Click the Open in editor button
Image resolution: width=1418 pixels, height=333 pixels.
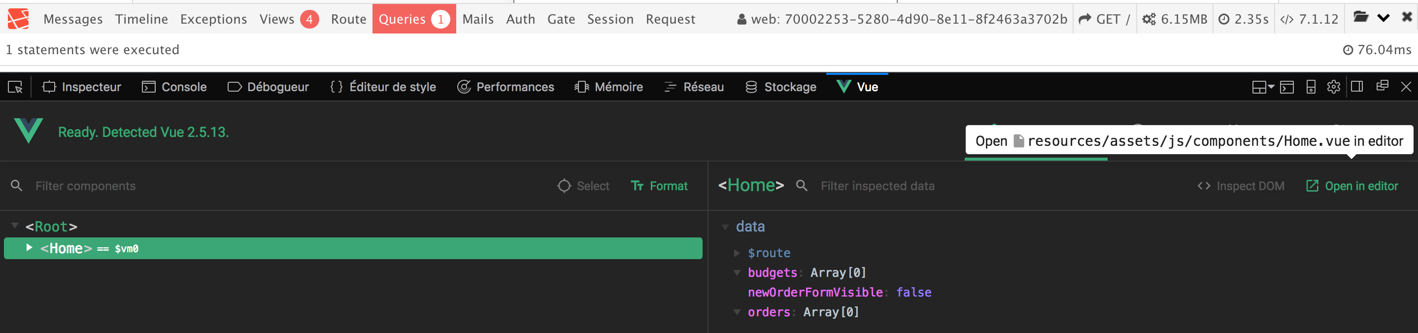click(1352, 186)
